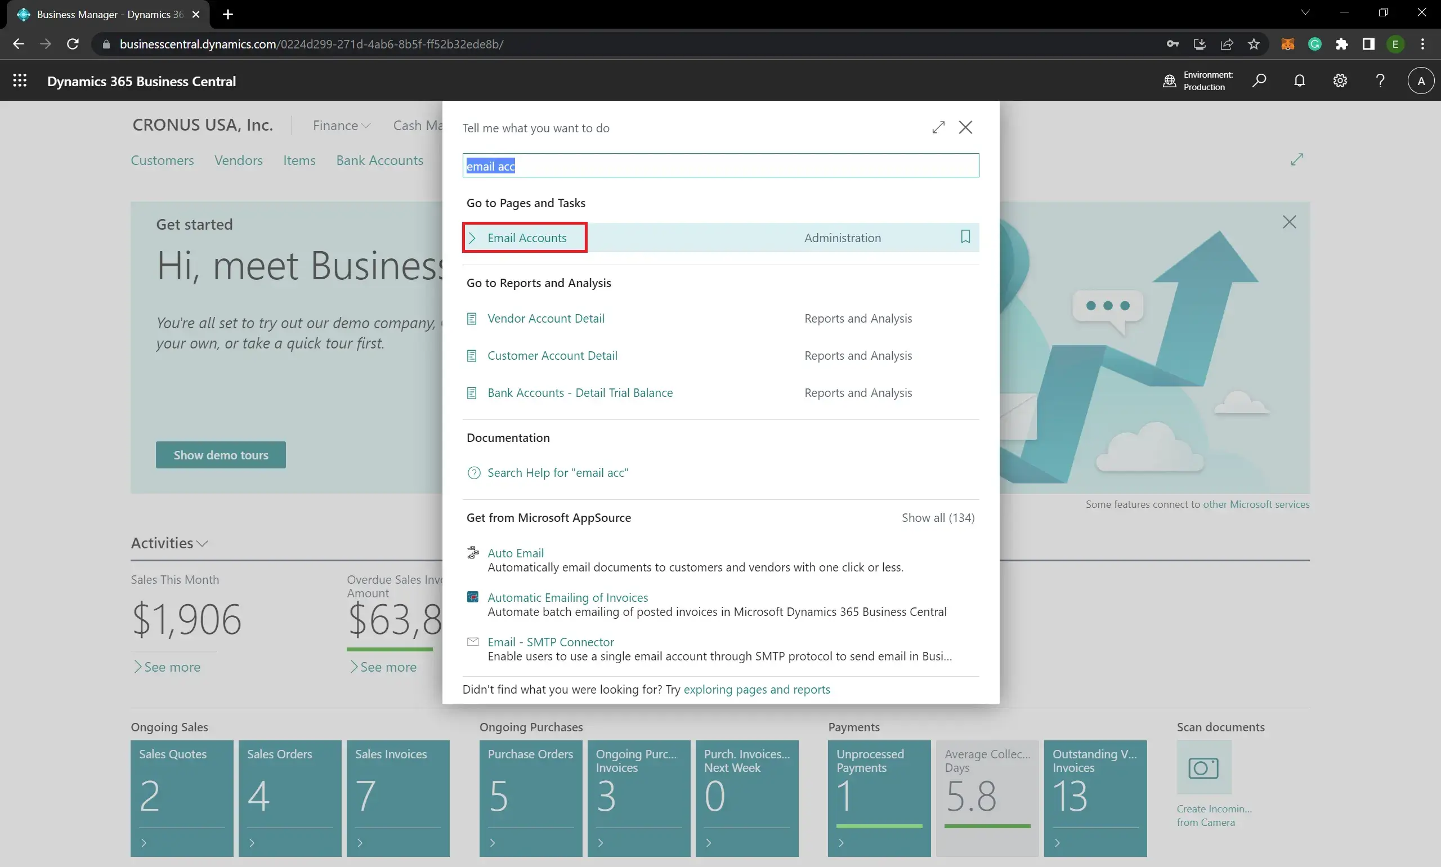
Task: Click the Environment Production globe icon
Action: 1169,81
